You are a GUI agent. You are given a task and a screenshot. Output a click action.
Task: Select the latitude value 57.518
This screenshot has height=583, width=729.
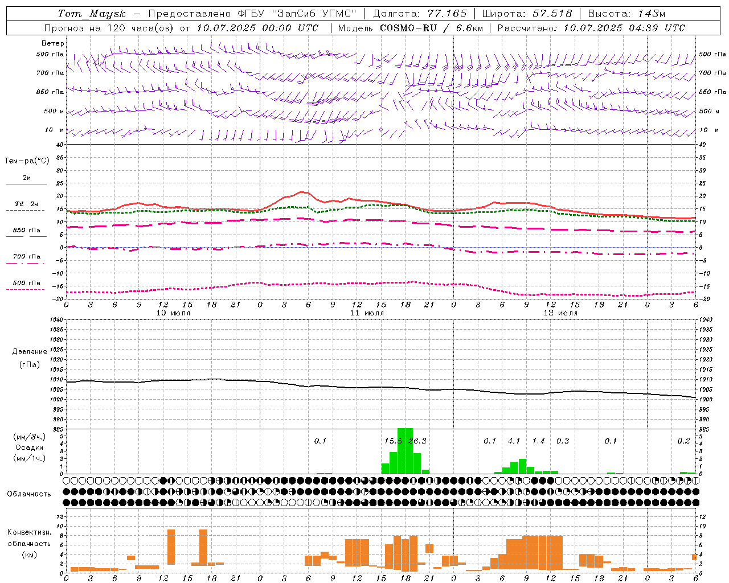552,14
